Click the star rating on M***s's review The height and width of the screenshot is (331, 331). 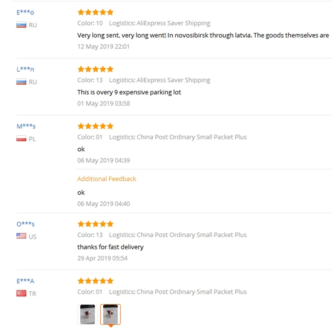click(x=95, y=126)
